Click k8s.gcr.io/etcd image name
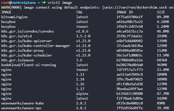This screenshot has width=174, height=111. click(x=16, y=36)
